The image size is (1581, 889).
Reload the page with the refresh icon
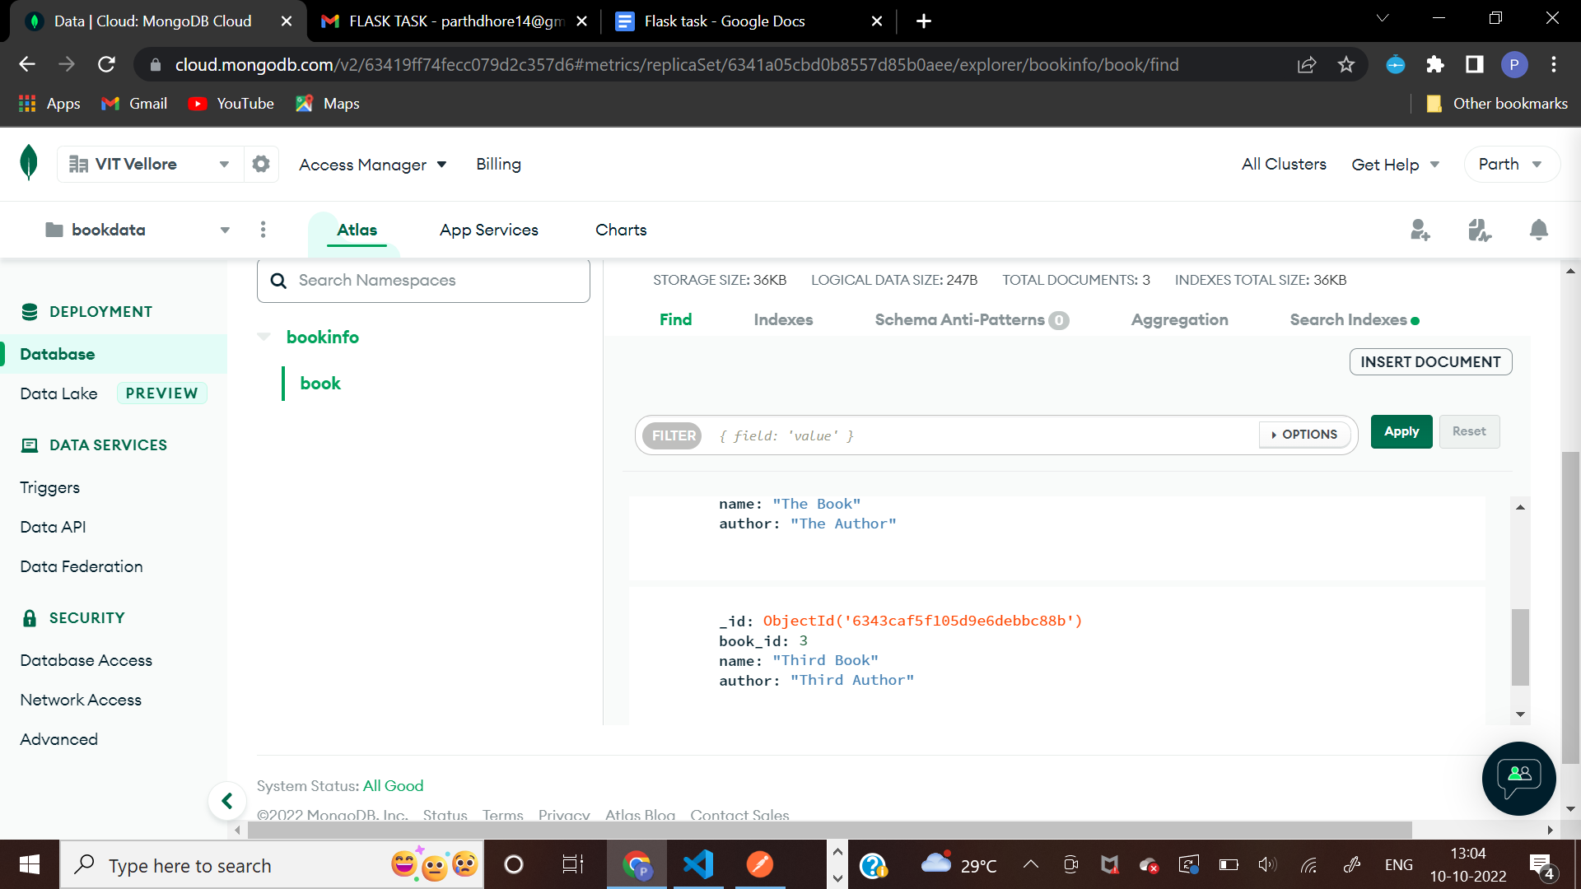coord(106,64)
